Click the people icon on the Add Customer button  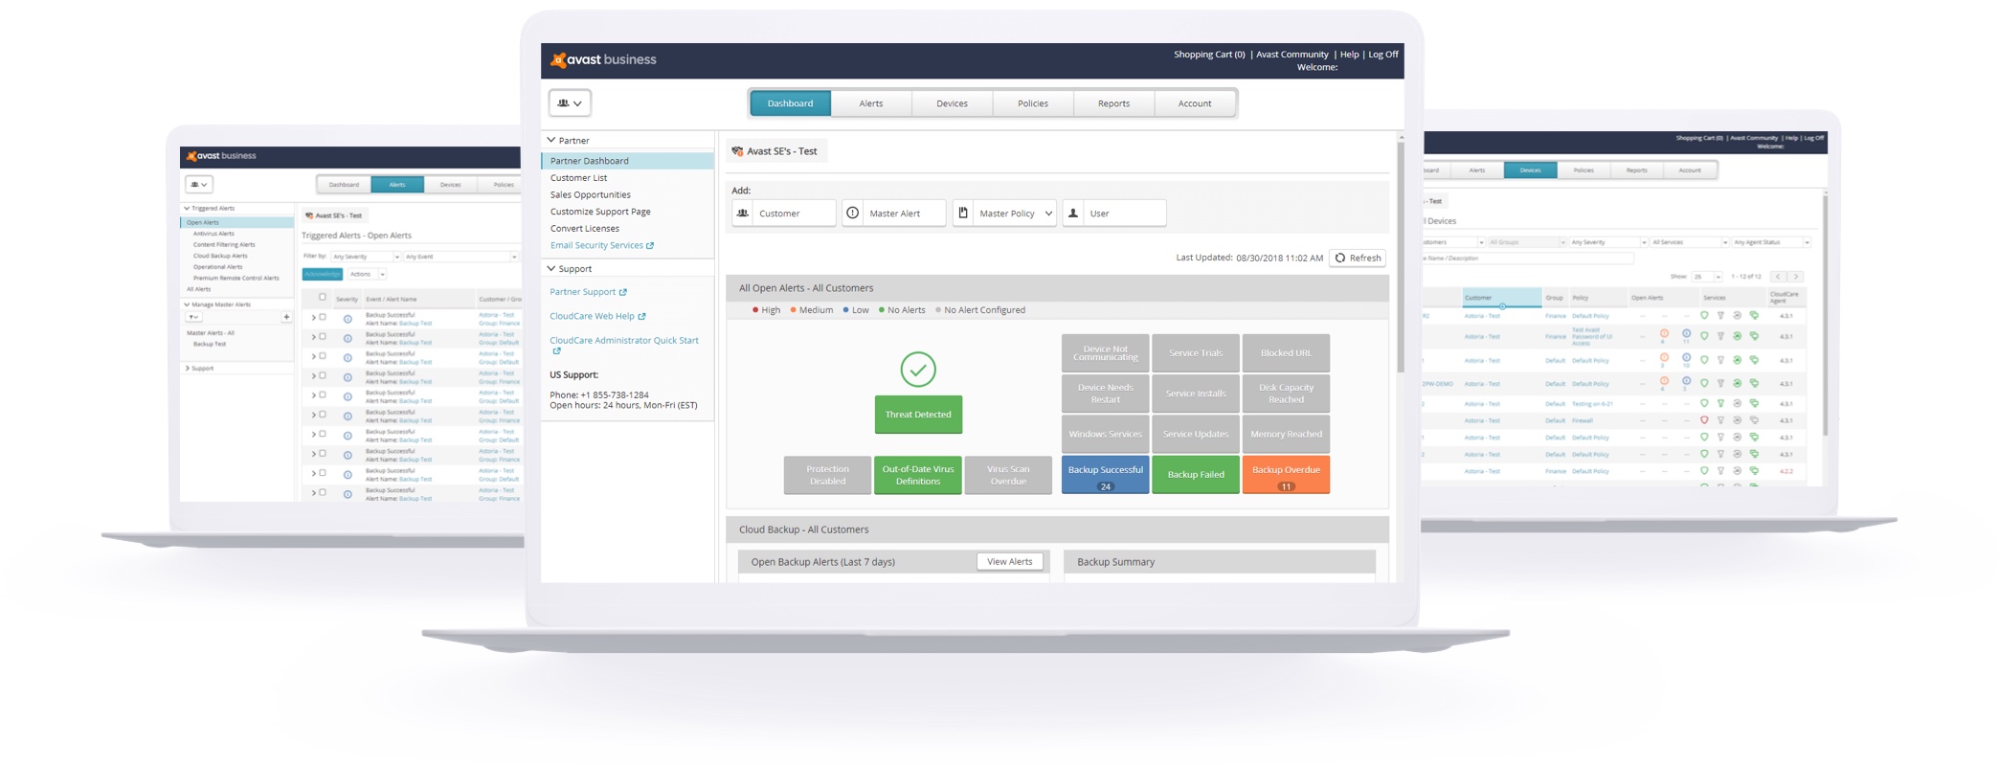click(743, 214)
